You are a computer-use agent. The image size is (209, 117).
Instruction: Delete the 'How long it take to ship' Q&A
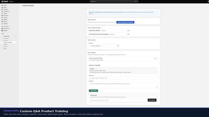click(155, 58)
